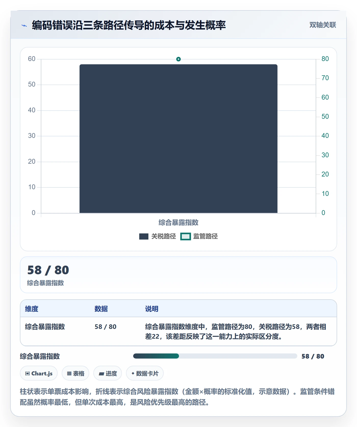Select the 进度 chip
The height and width of the screenshot is (427, 357).
click(108, 373)
